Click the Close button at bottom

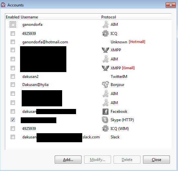point(156,160)
